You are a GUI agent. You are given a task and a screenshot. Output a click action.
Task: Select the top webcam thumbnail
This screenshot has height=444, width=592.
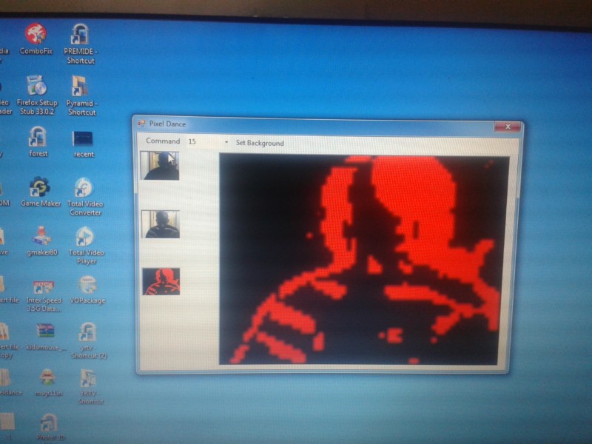point(160,165)
